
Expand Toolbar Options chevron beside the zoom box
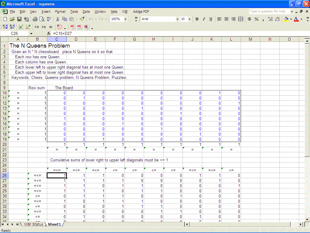tap(136, 19)
